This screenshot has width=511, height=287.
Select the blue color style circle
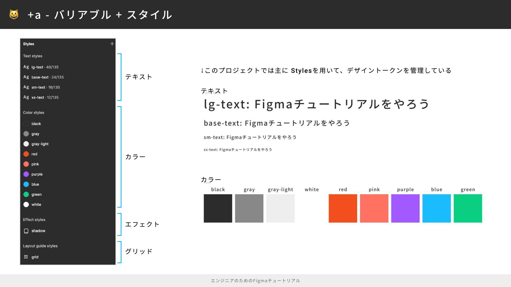(x=26, y=184)
